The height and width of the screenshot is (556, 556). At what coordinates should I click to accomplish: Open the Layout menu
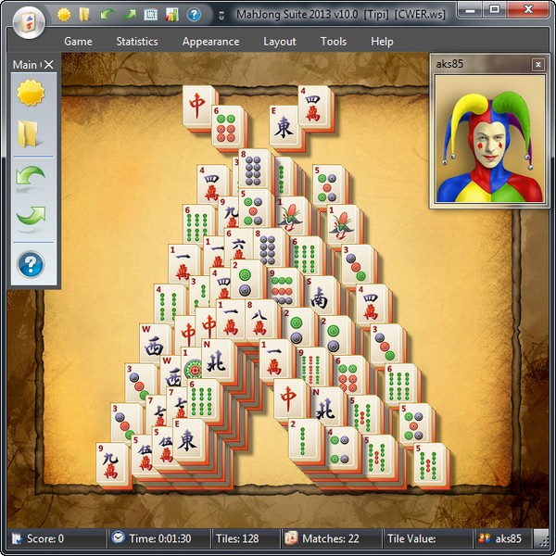[279, 42]
